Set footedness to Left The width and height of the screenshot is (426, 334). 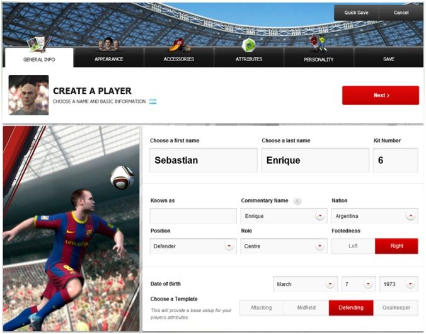coord(353,246)
